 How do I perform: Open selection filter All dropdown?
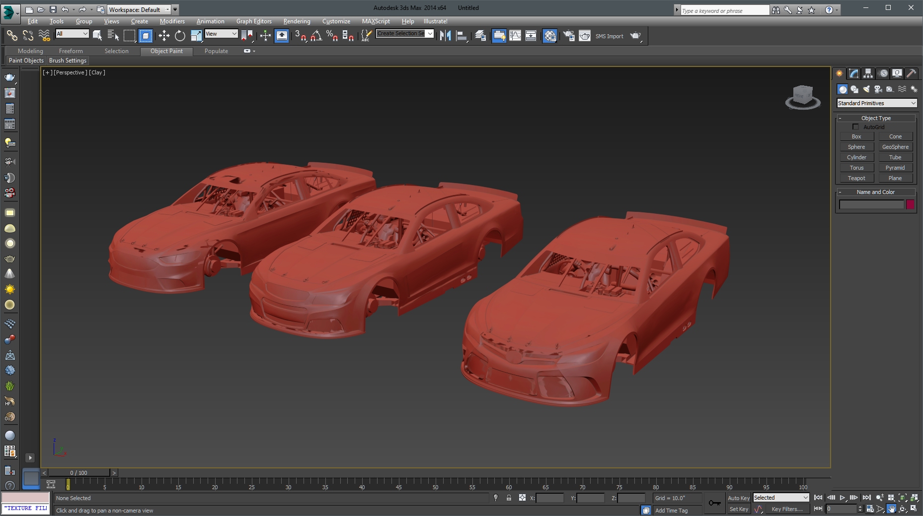(72, 34)
